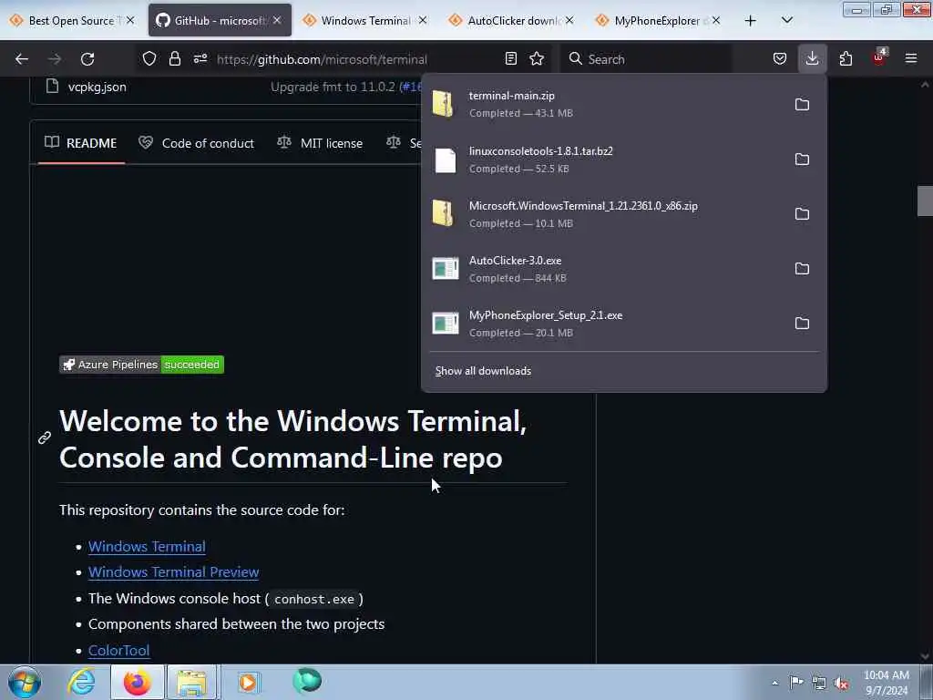Copy heading anchor link icon
Viewport: 933px width, 700px height.
tap(45, 438)
